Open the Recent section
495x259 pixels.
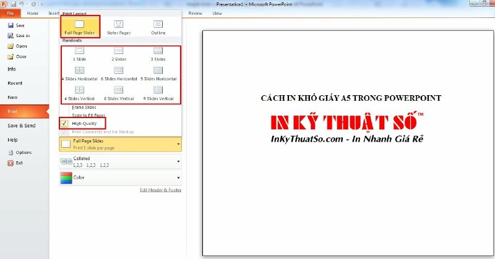(15, 83)
